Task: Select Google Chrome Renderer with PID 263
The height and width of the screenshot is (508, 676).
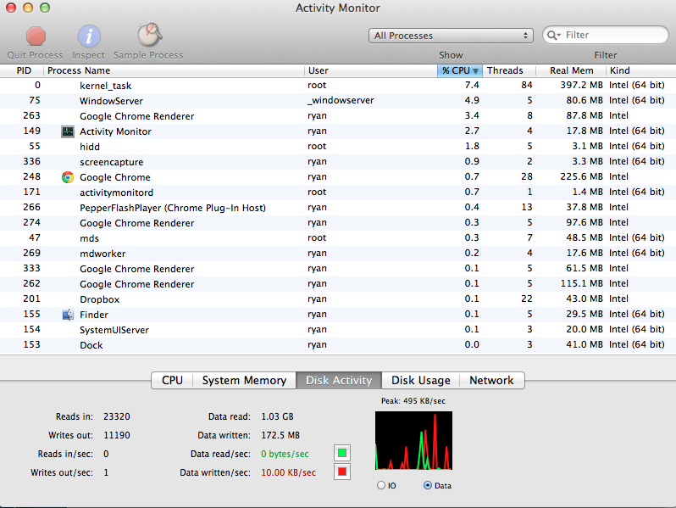Action: pyautogui.click(x=338, y=116)
